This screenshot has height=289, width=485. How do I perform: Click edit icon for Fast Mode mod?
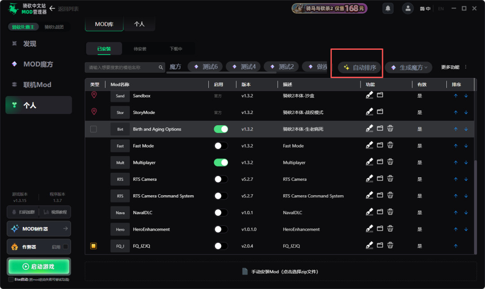[x=369, y=145]
